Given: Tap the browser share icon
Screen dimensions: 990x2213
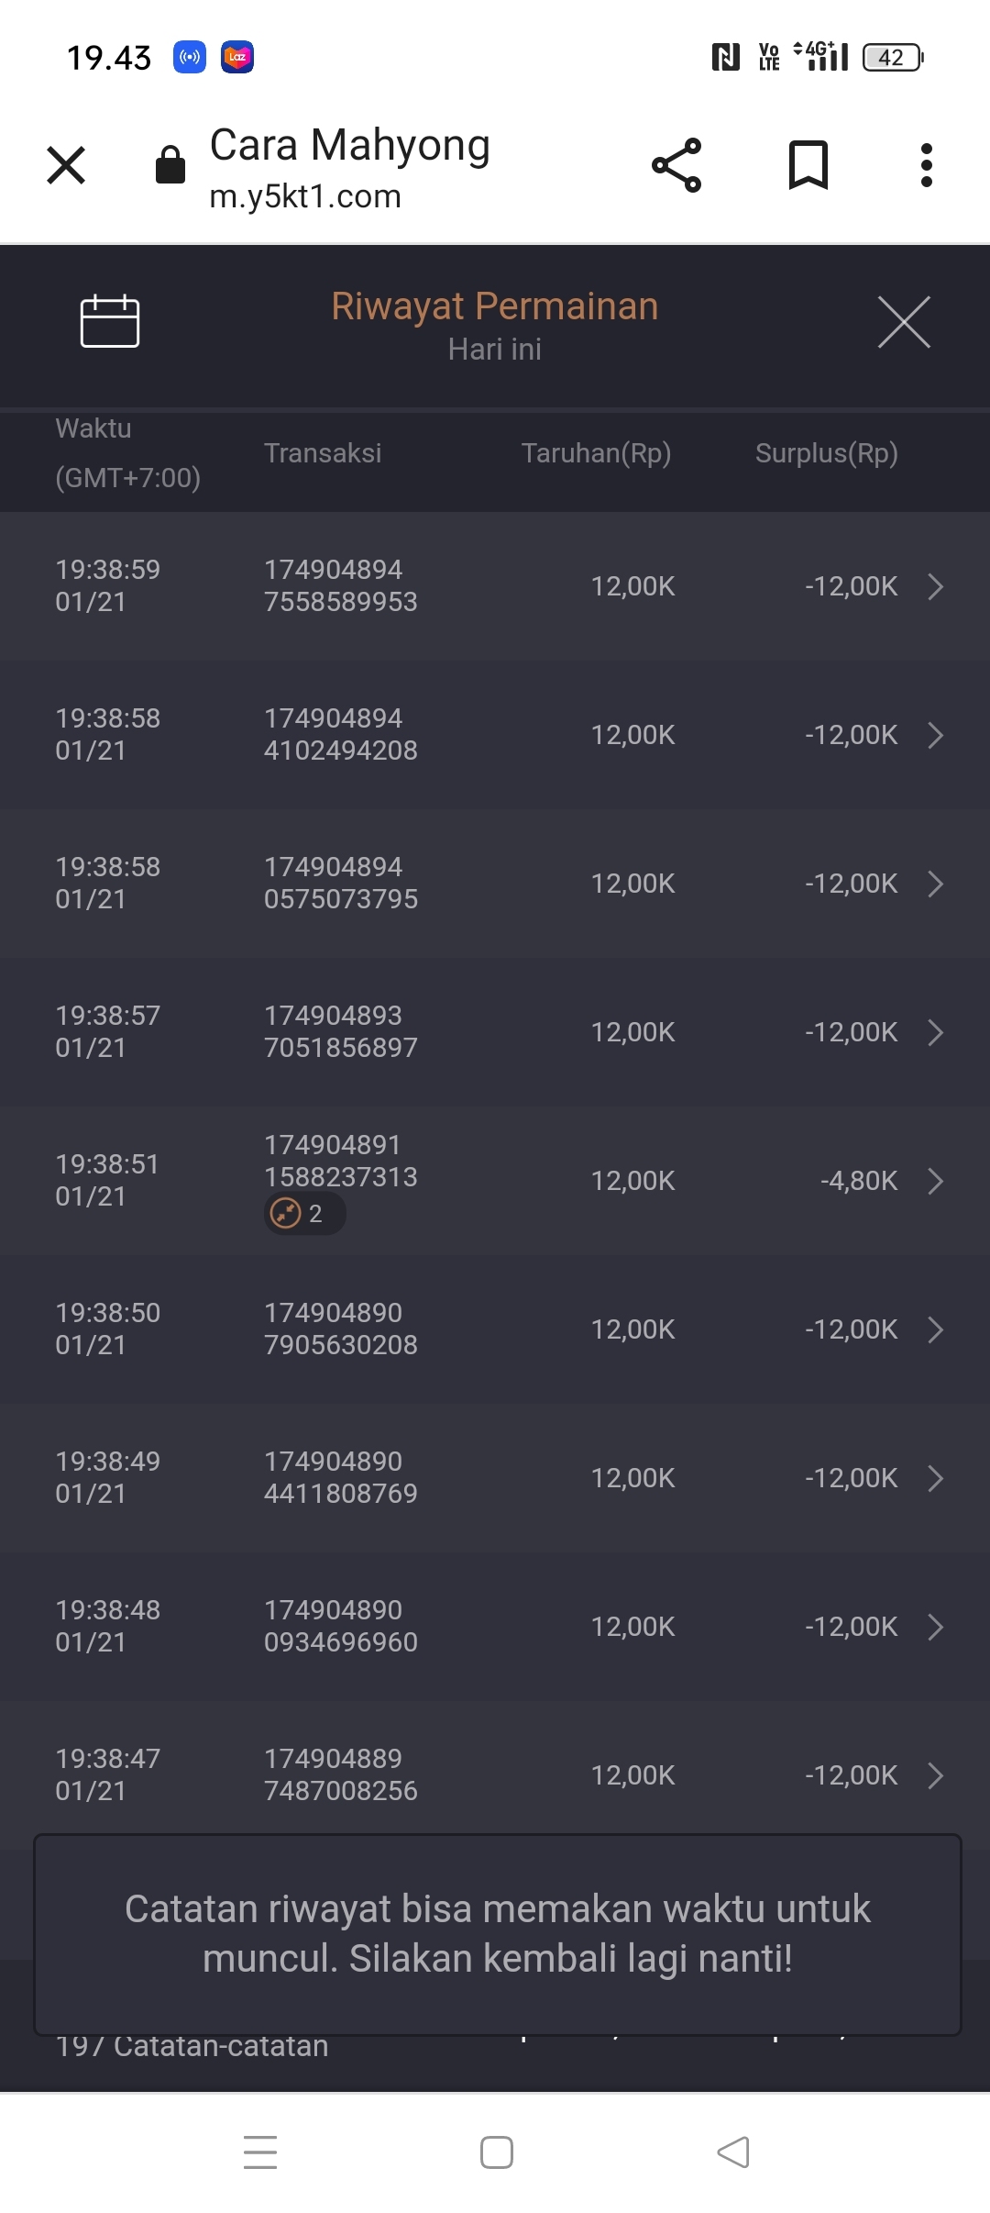Looking at the screenshot, I should click(676, 165).
